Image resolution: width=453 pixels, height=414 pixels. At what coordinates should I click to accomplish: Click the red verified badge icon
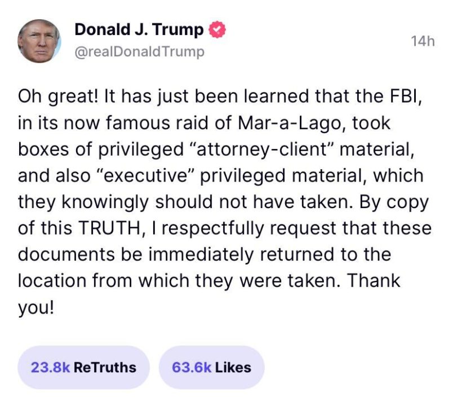218,30
